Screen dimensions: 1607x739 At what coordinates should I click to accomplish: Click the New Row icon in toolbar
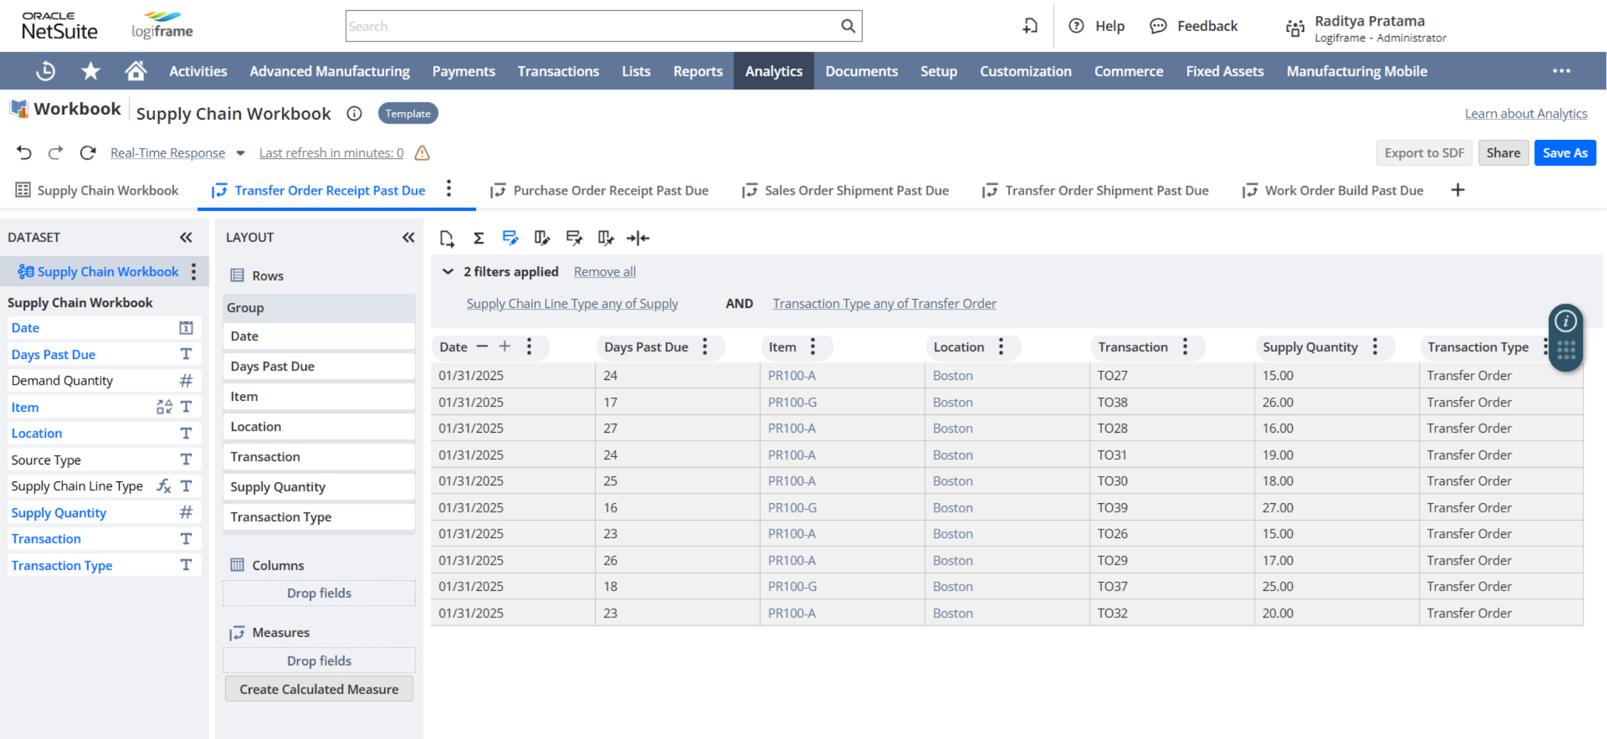(447, 238)
